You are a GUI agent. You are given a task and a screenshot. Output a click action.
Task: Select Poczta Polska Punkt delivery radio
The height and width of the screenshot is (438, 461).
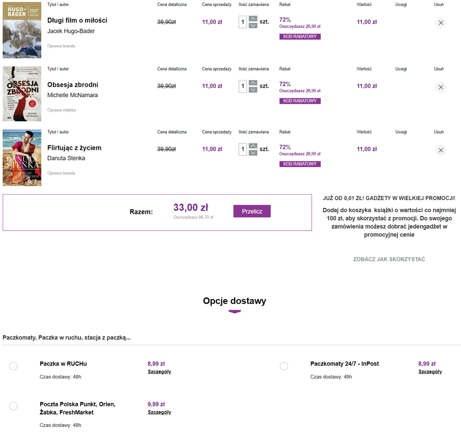(x=13, y=406)
